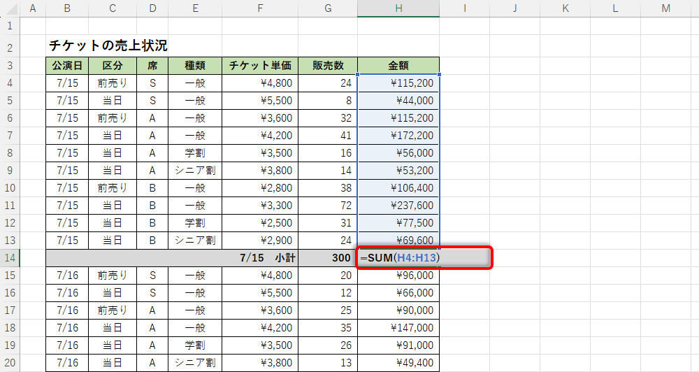Select cell with ¥69,600
The image size is (699, 372).
pyautogui.click(x=398, y=241)
